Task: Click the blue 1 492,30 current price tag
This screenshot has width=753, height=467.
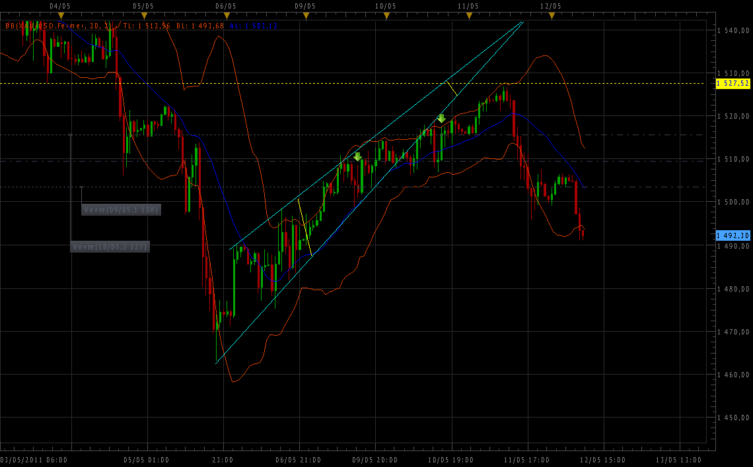Action: pos(733,235)
